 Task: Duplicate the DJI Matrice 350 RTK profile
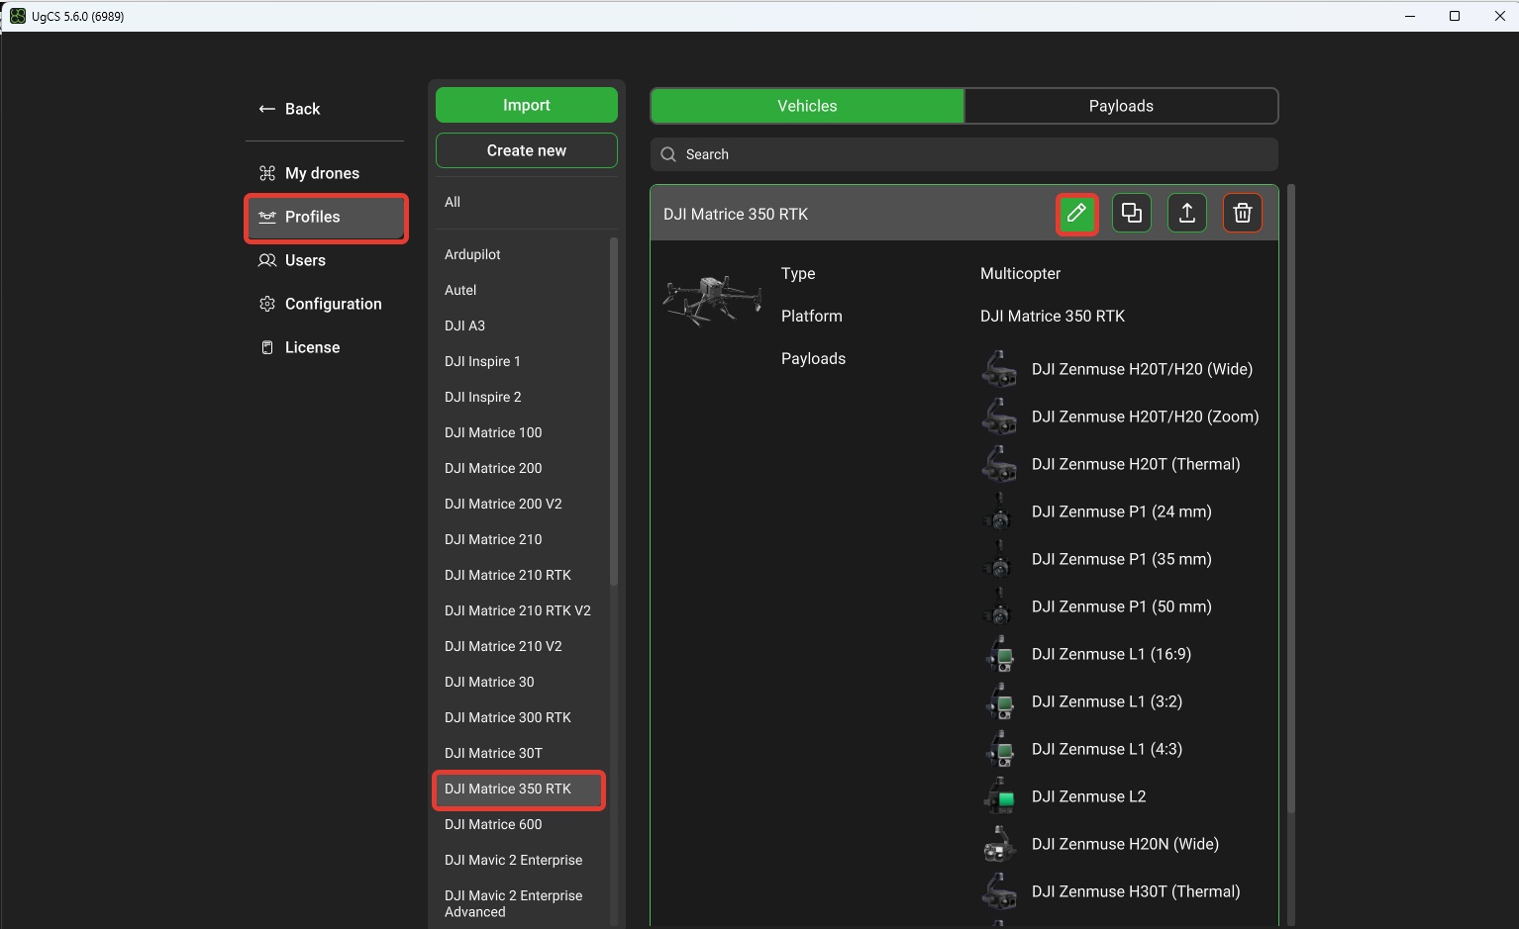click(x=1132, y=214)
